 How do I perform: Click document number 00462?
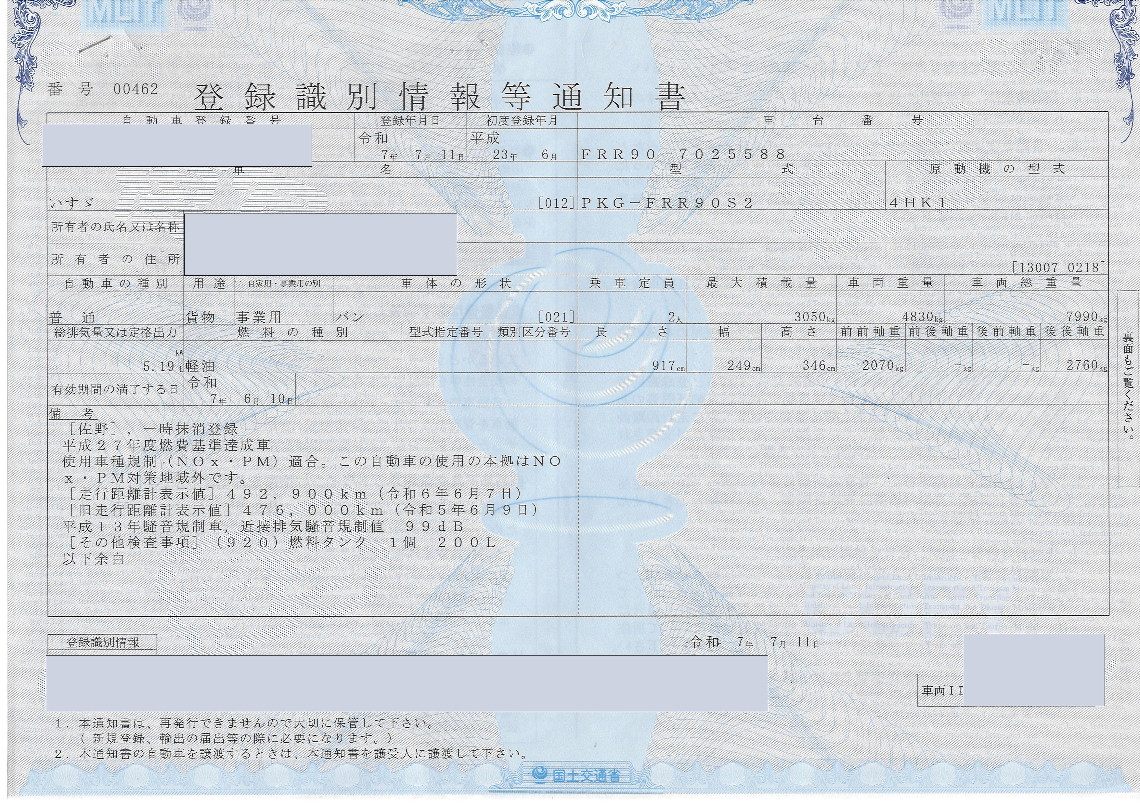[x=136, y=89]
